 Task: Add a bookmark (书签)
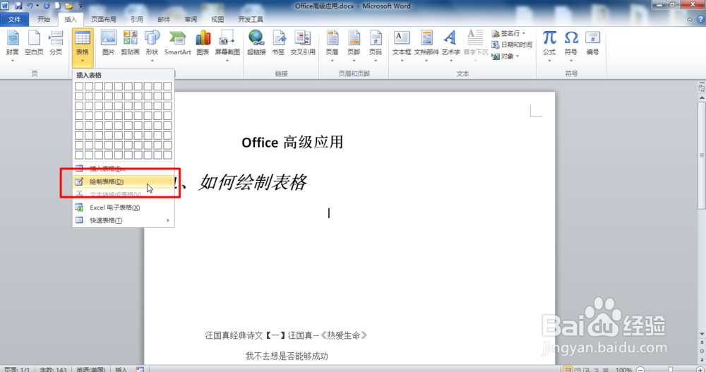pyautogui.click(x=278, y=43)
